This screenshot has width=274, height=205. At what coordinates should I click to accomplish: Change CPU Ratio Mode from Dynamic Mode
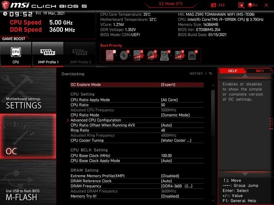(137, 115)
